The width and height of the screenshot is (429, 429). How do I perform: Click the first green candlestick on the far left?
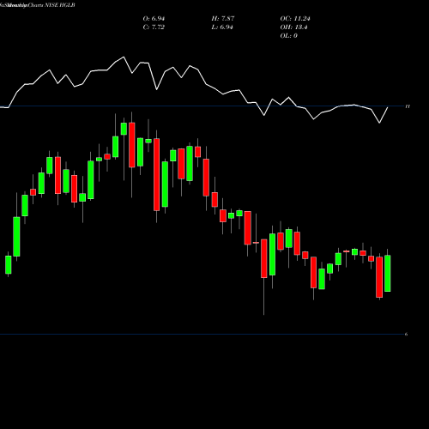(x=9, y=265)
